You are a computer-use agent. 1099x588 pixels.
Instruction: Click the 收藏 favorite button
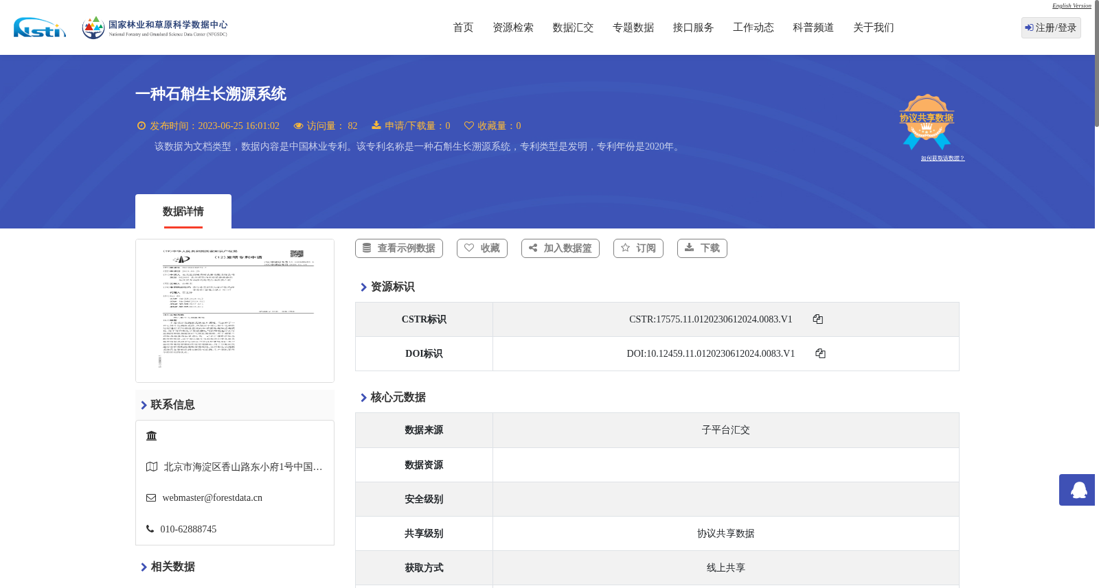pyautogui.click(x=482, y=248)
